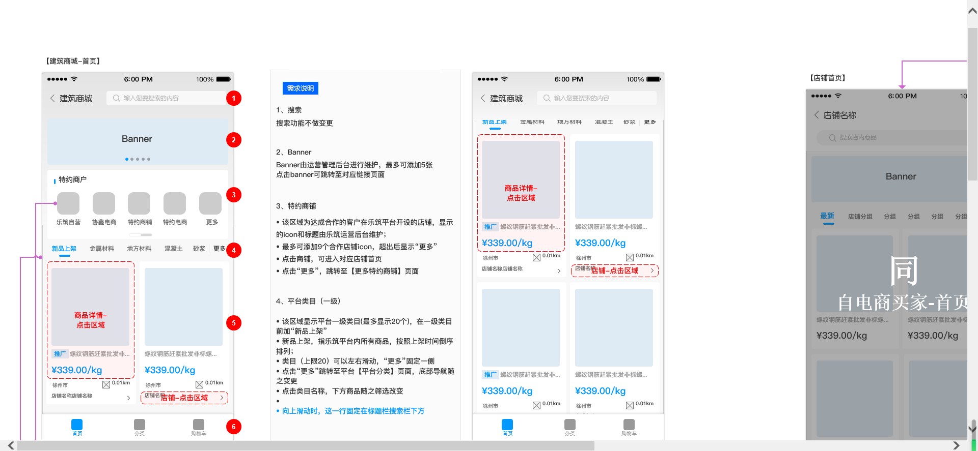Click 店铺名称店铺名称 chevron in second mockup
The image size is (978, 451).
coord(559,271)
